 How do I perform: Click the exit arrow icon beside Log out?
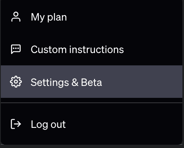(x=16, y=124)
